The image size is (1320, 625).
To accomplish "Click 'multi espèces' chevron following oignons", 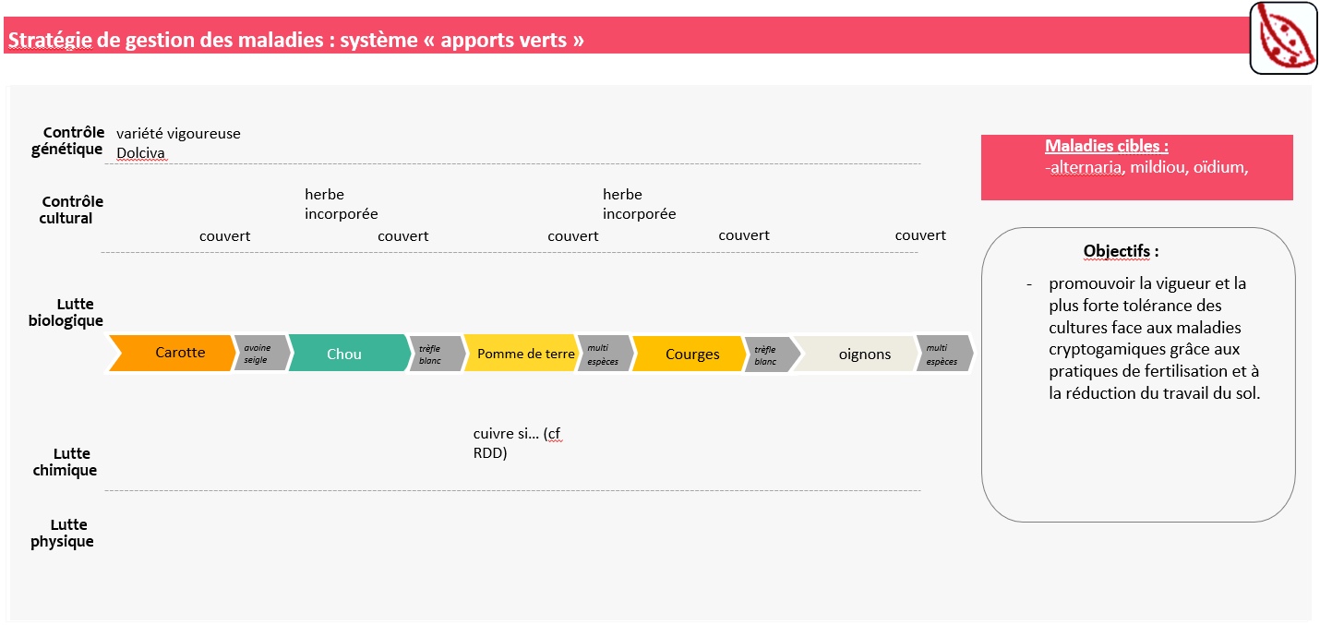I will [x=944, y=354].
